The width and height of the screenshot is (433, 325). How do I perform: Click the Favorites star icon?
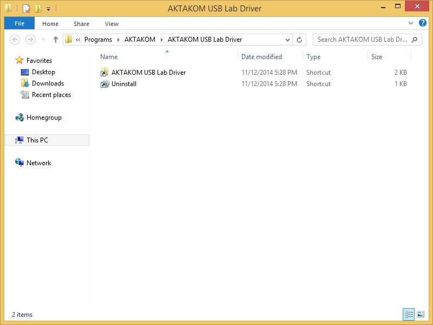click(x=19, y=60)
